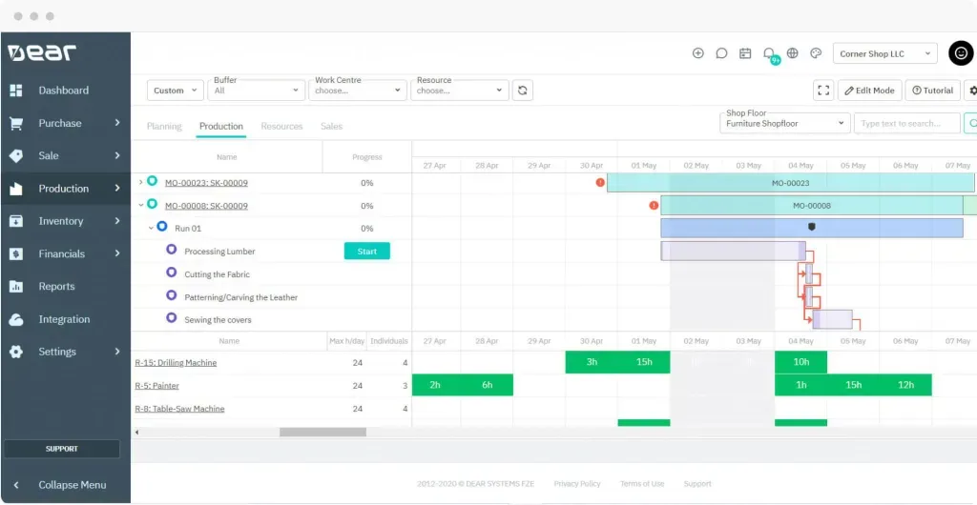The width and height of the screenshot is (977, 505).
Task: Click the globe language icon
Action: point(792,54)
